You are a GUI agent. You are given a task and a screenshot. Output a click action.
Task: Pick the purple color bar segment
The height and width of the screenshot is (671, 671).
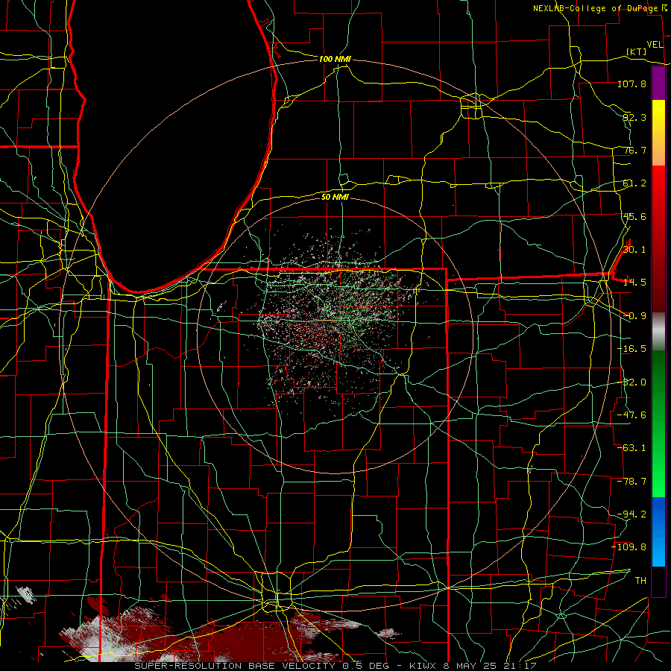coord(658,83)
